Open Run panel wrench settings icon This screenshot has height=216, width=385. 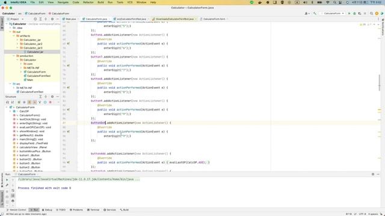7,185
